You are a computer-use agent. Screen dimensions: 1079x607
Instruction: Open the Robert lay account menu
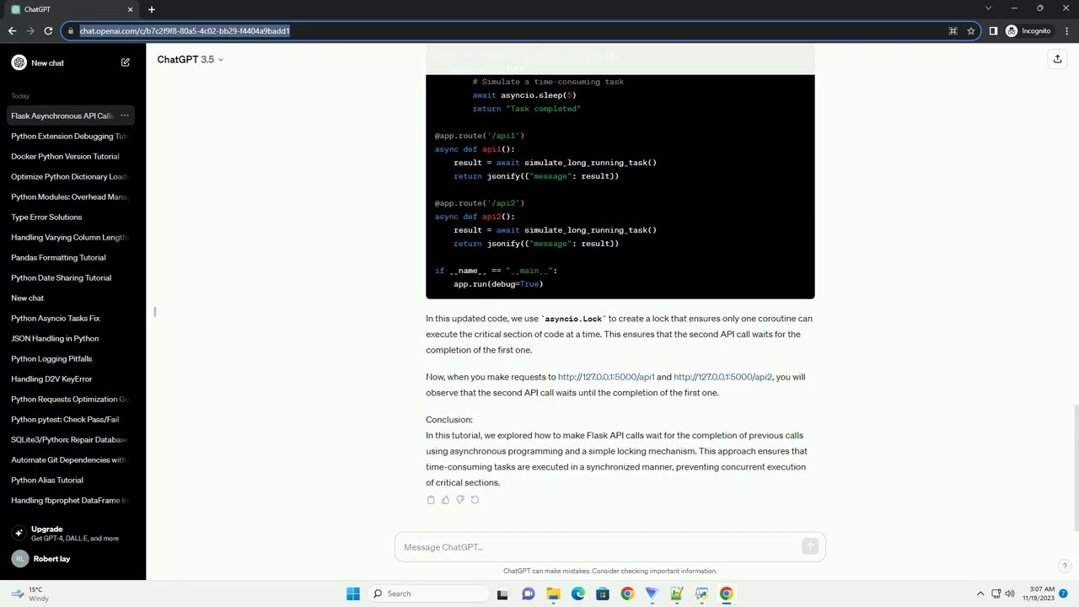[71, 559]
